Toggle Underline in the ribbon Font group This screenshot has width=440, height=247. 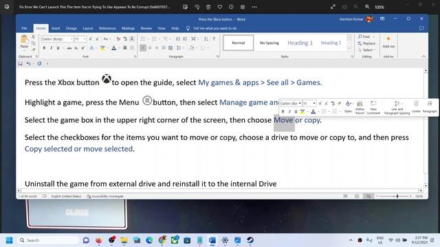(58, 48)
